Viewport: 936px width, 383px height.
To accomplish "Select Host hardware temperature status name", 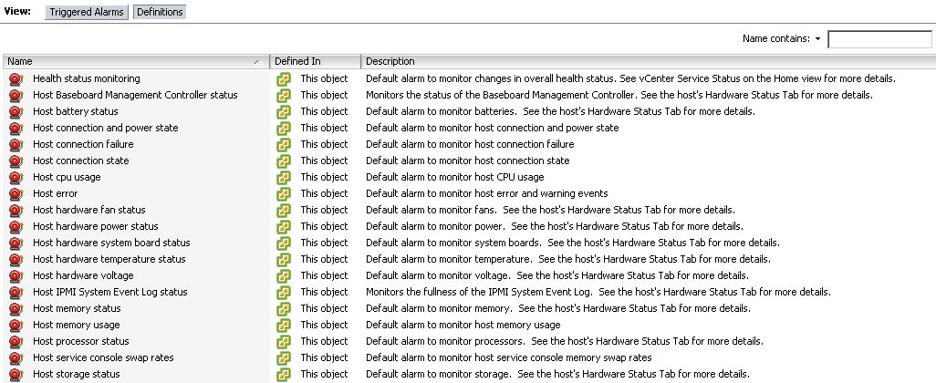I will coord(109,259).
